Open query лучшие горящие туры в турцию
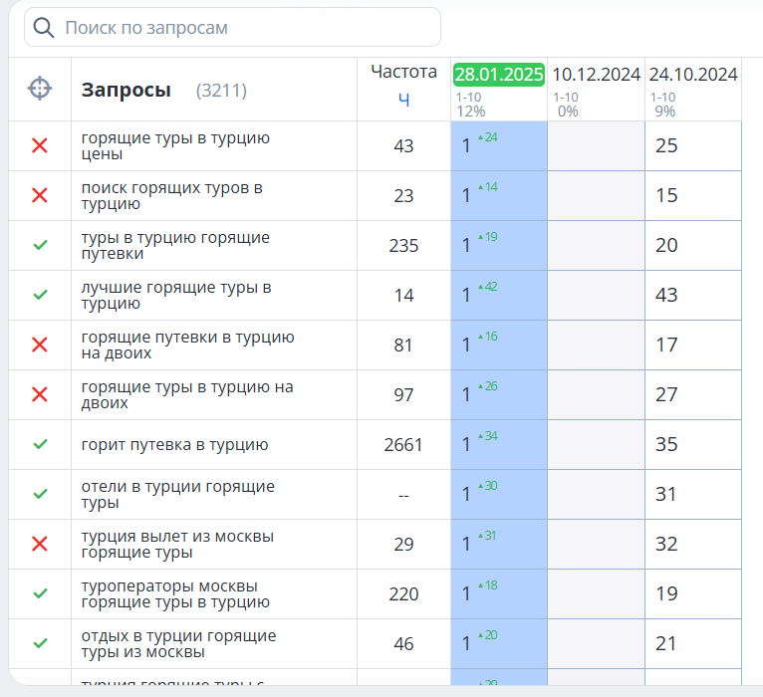Image resolution: width=763 pixels, height=697 pixels. [176, 296]
